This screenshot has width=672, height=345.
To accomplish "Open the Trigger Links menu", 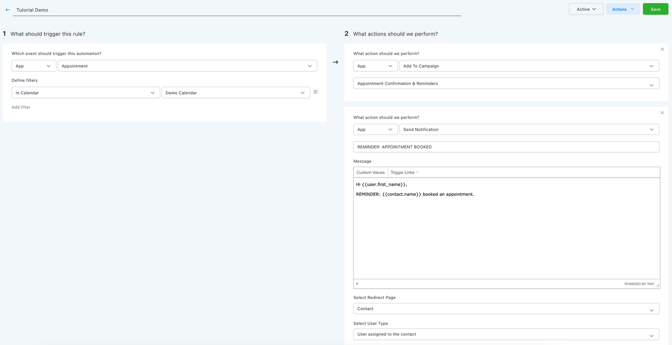I will 404,173.
